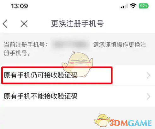Open the chevron beside 原有手机仍可接收验证码
155x129 pixels.
148,75
